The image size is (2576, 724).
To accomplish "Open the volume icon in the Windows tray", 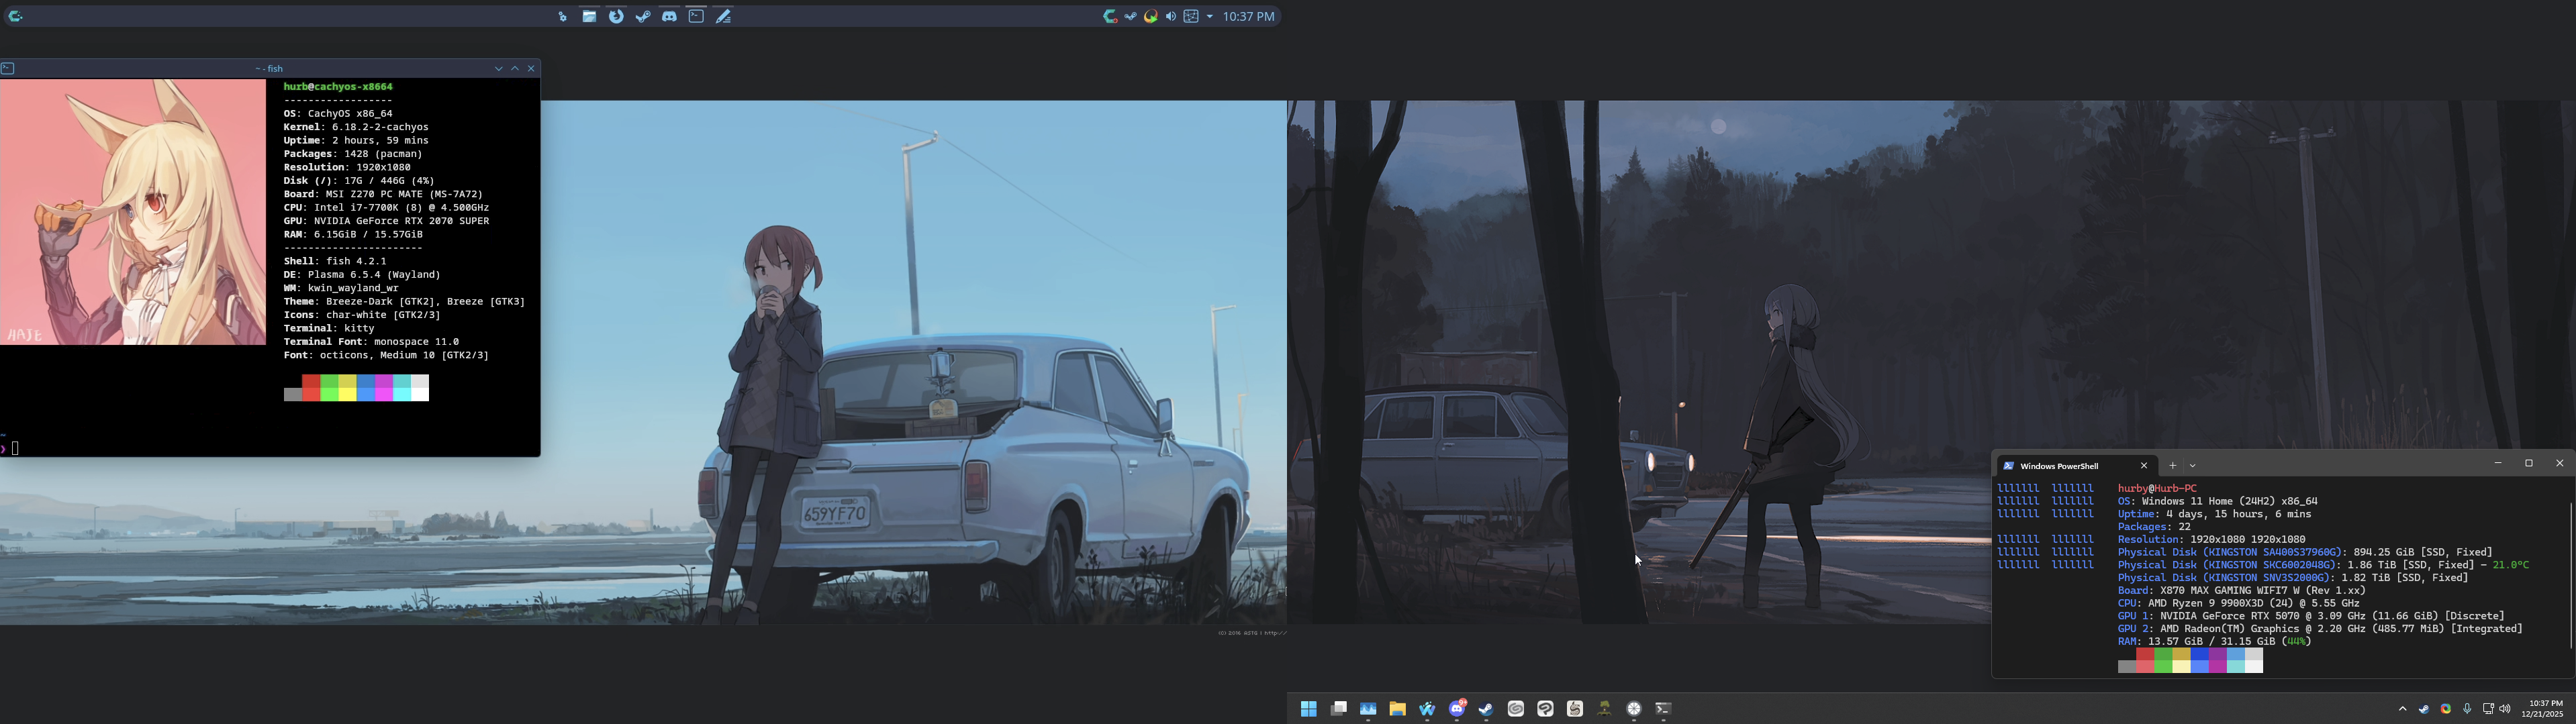I will pos(2506,709).
